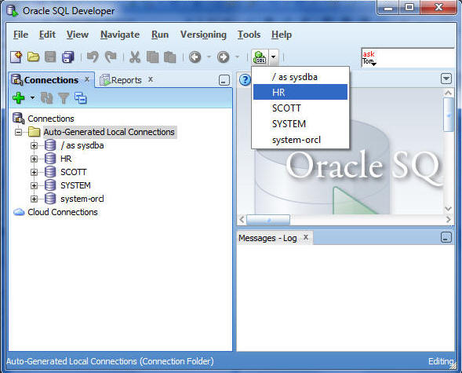Image resolution: width=462 pixels, height=373 pixels.
Task: Click the New file toolbar icon
Action: pos(16,57)
